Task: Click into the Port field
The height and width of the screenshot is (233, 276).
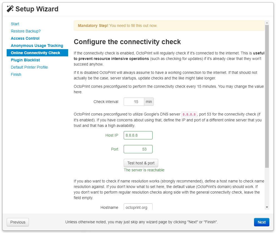Action: click(x=138, y=149)
